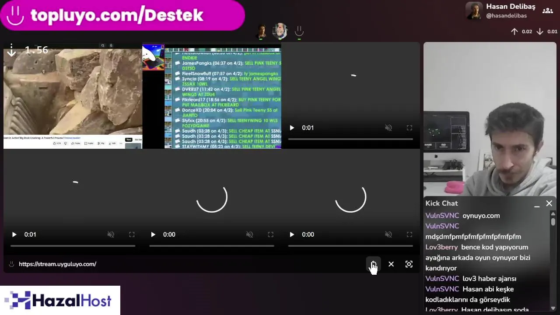This screenshot has height=315, width=560.
Task: Play the top-right video showing 0:01
Action: tap(292, 128)
